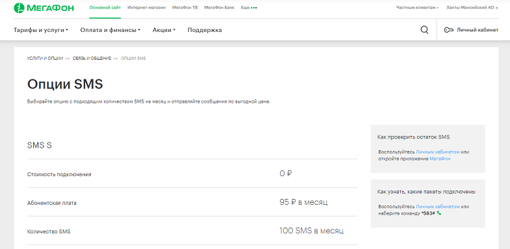Expand the Еще menu
The width and height of the screenshot is (510, 249).
(x=249, y=8)
